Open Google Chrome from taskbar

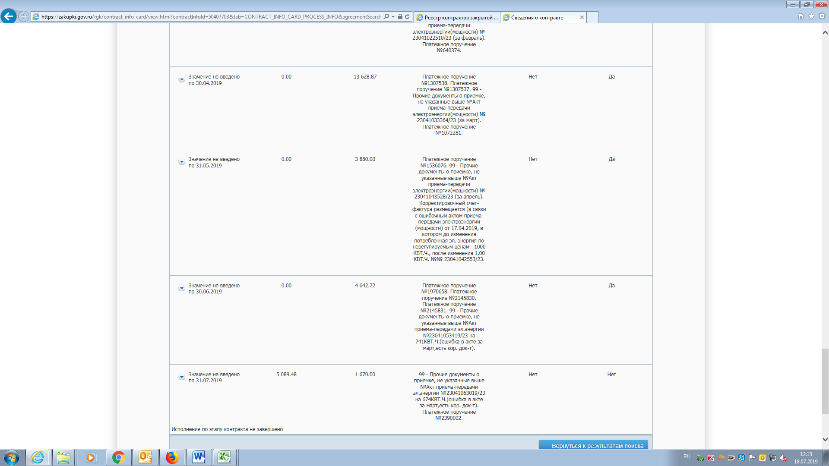pos(118,457)
